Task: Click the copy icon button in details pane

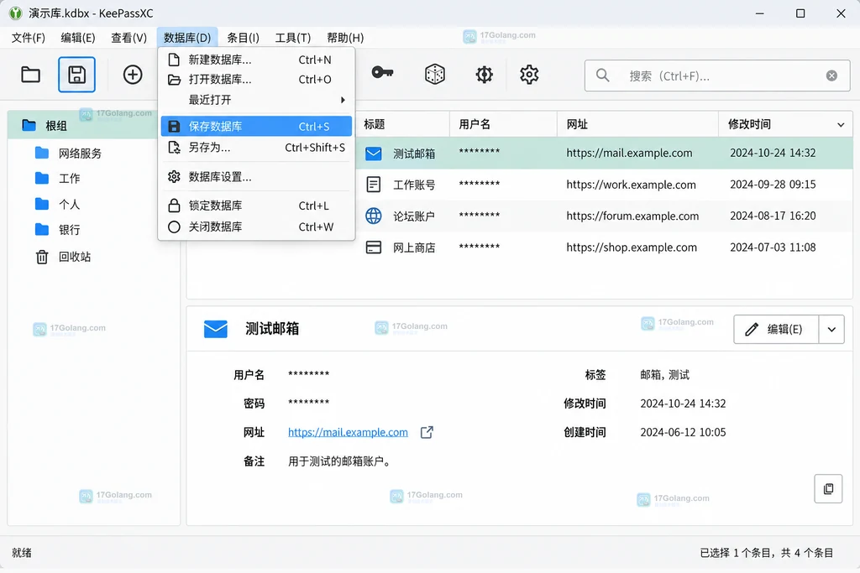Action: click(828, 488)
